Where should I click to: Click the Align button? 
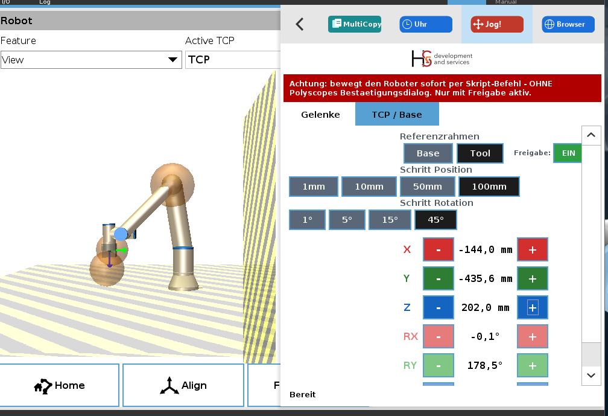pos(183,385)
